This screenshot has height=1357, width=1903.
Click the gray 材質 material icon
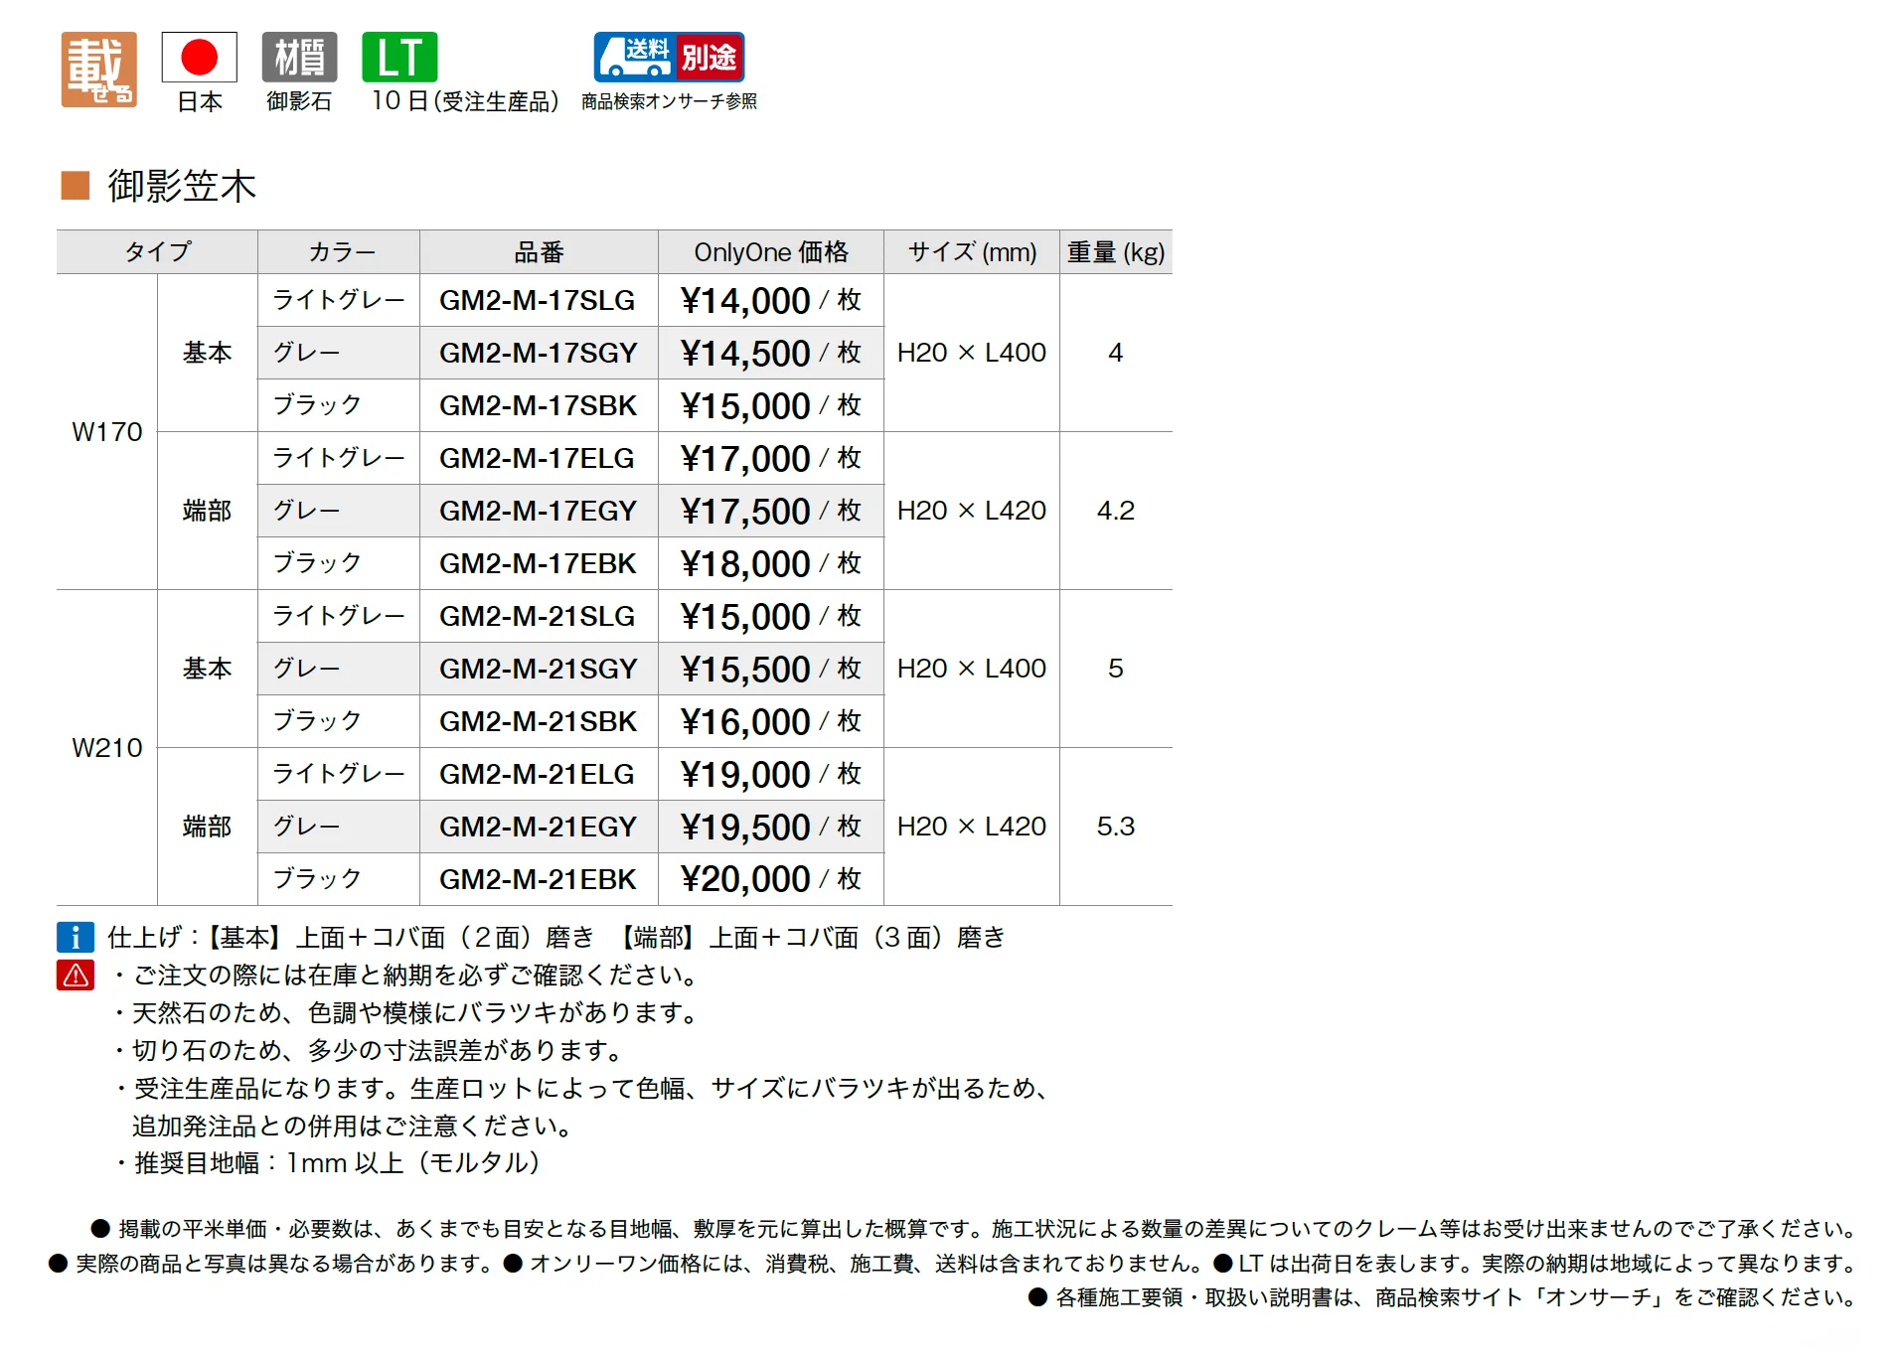point(299,57)
